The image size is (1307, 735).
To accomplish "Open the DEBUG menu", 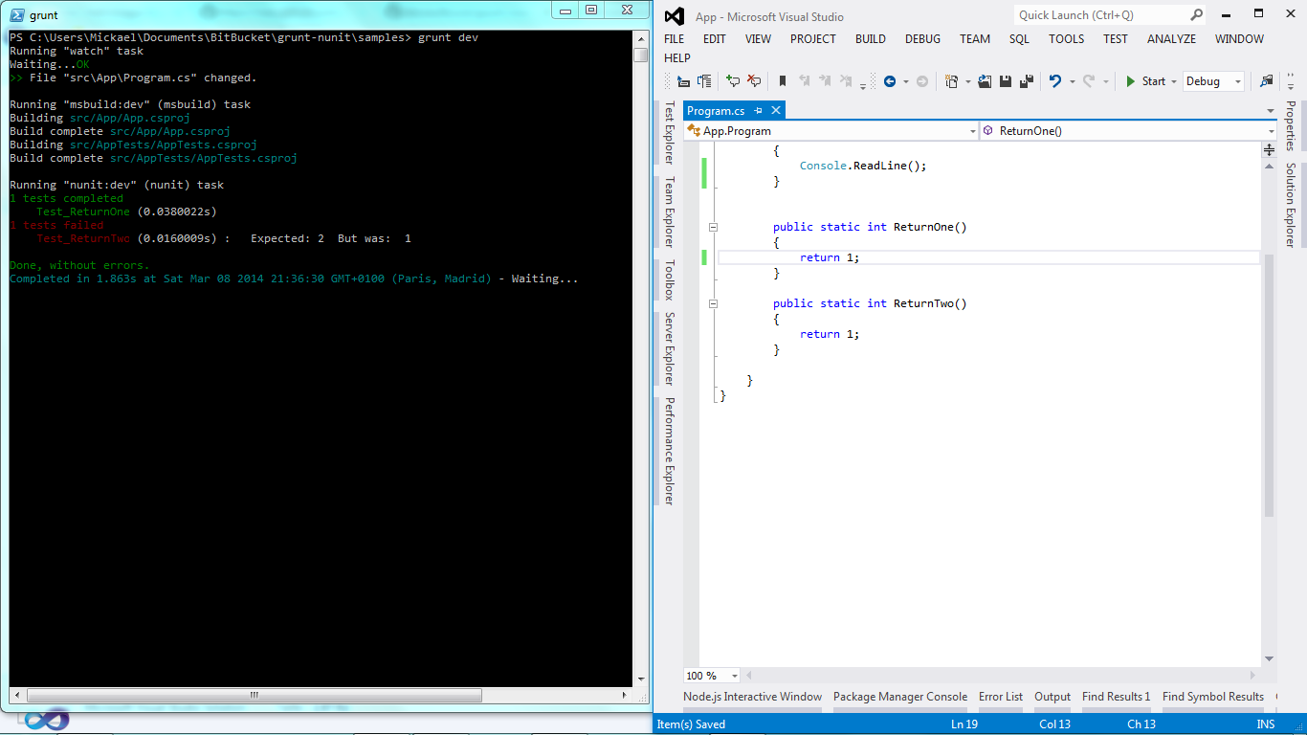I will pos(922,39).
